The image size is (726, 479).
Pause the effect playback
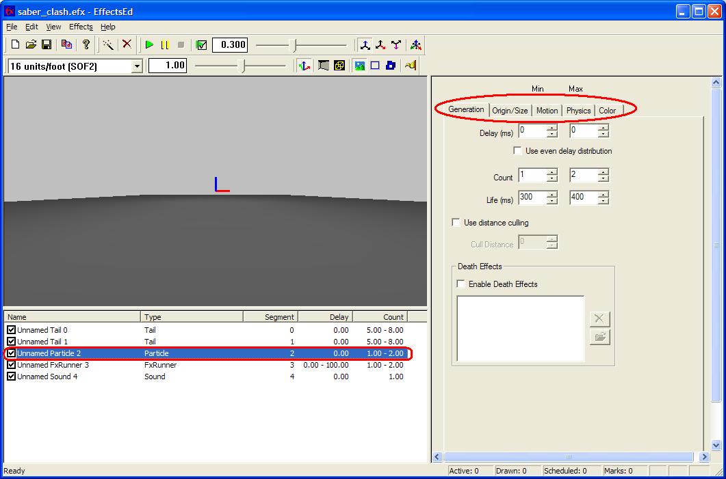(x=165, y=45)
